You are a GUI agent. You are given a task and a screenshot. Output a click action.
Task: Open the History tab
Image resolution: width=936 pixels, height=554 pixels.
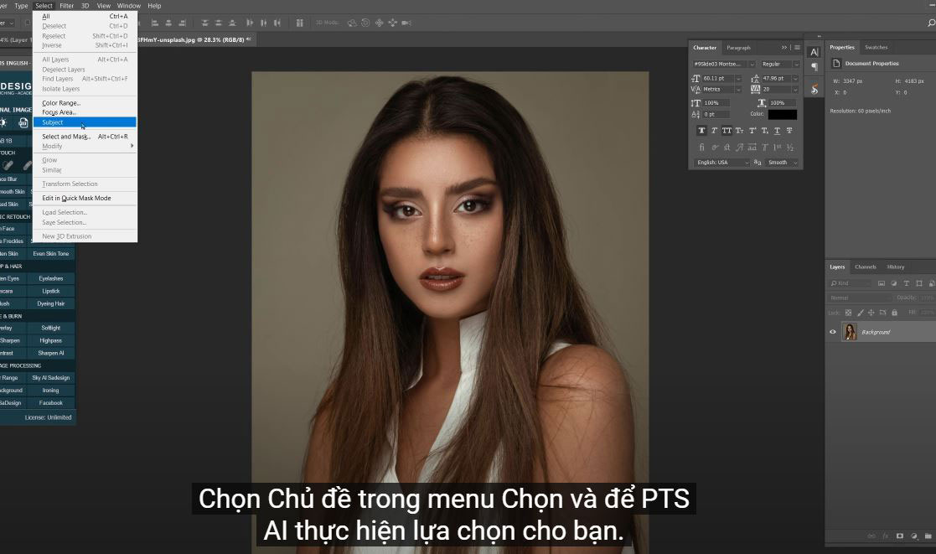(896, 267)
